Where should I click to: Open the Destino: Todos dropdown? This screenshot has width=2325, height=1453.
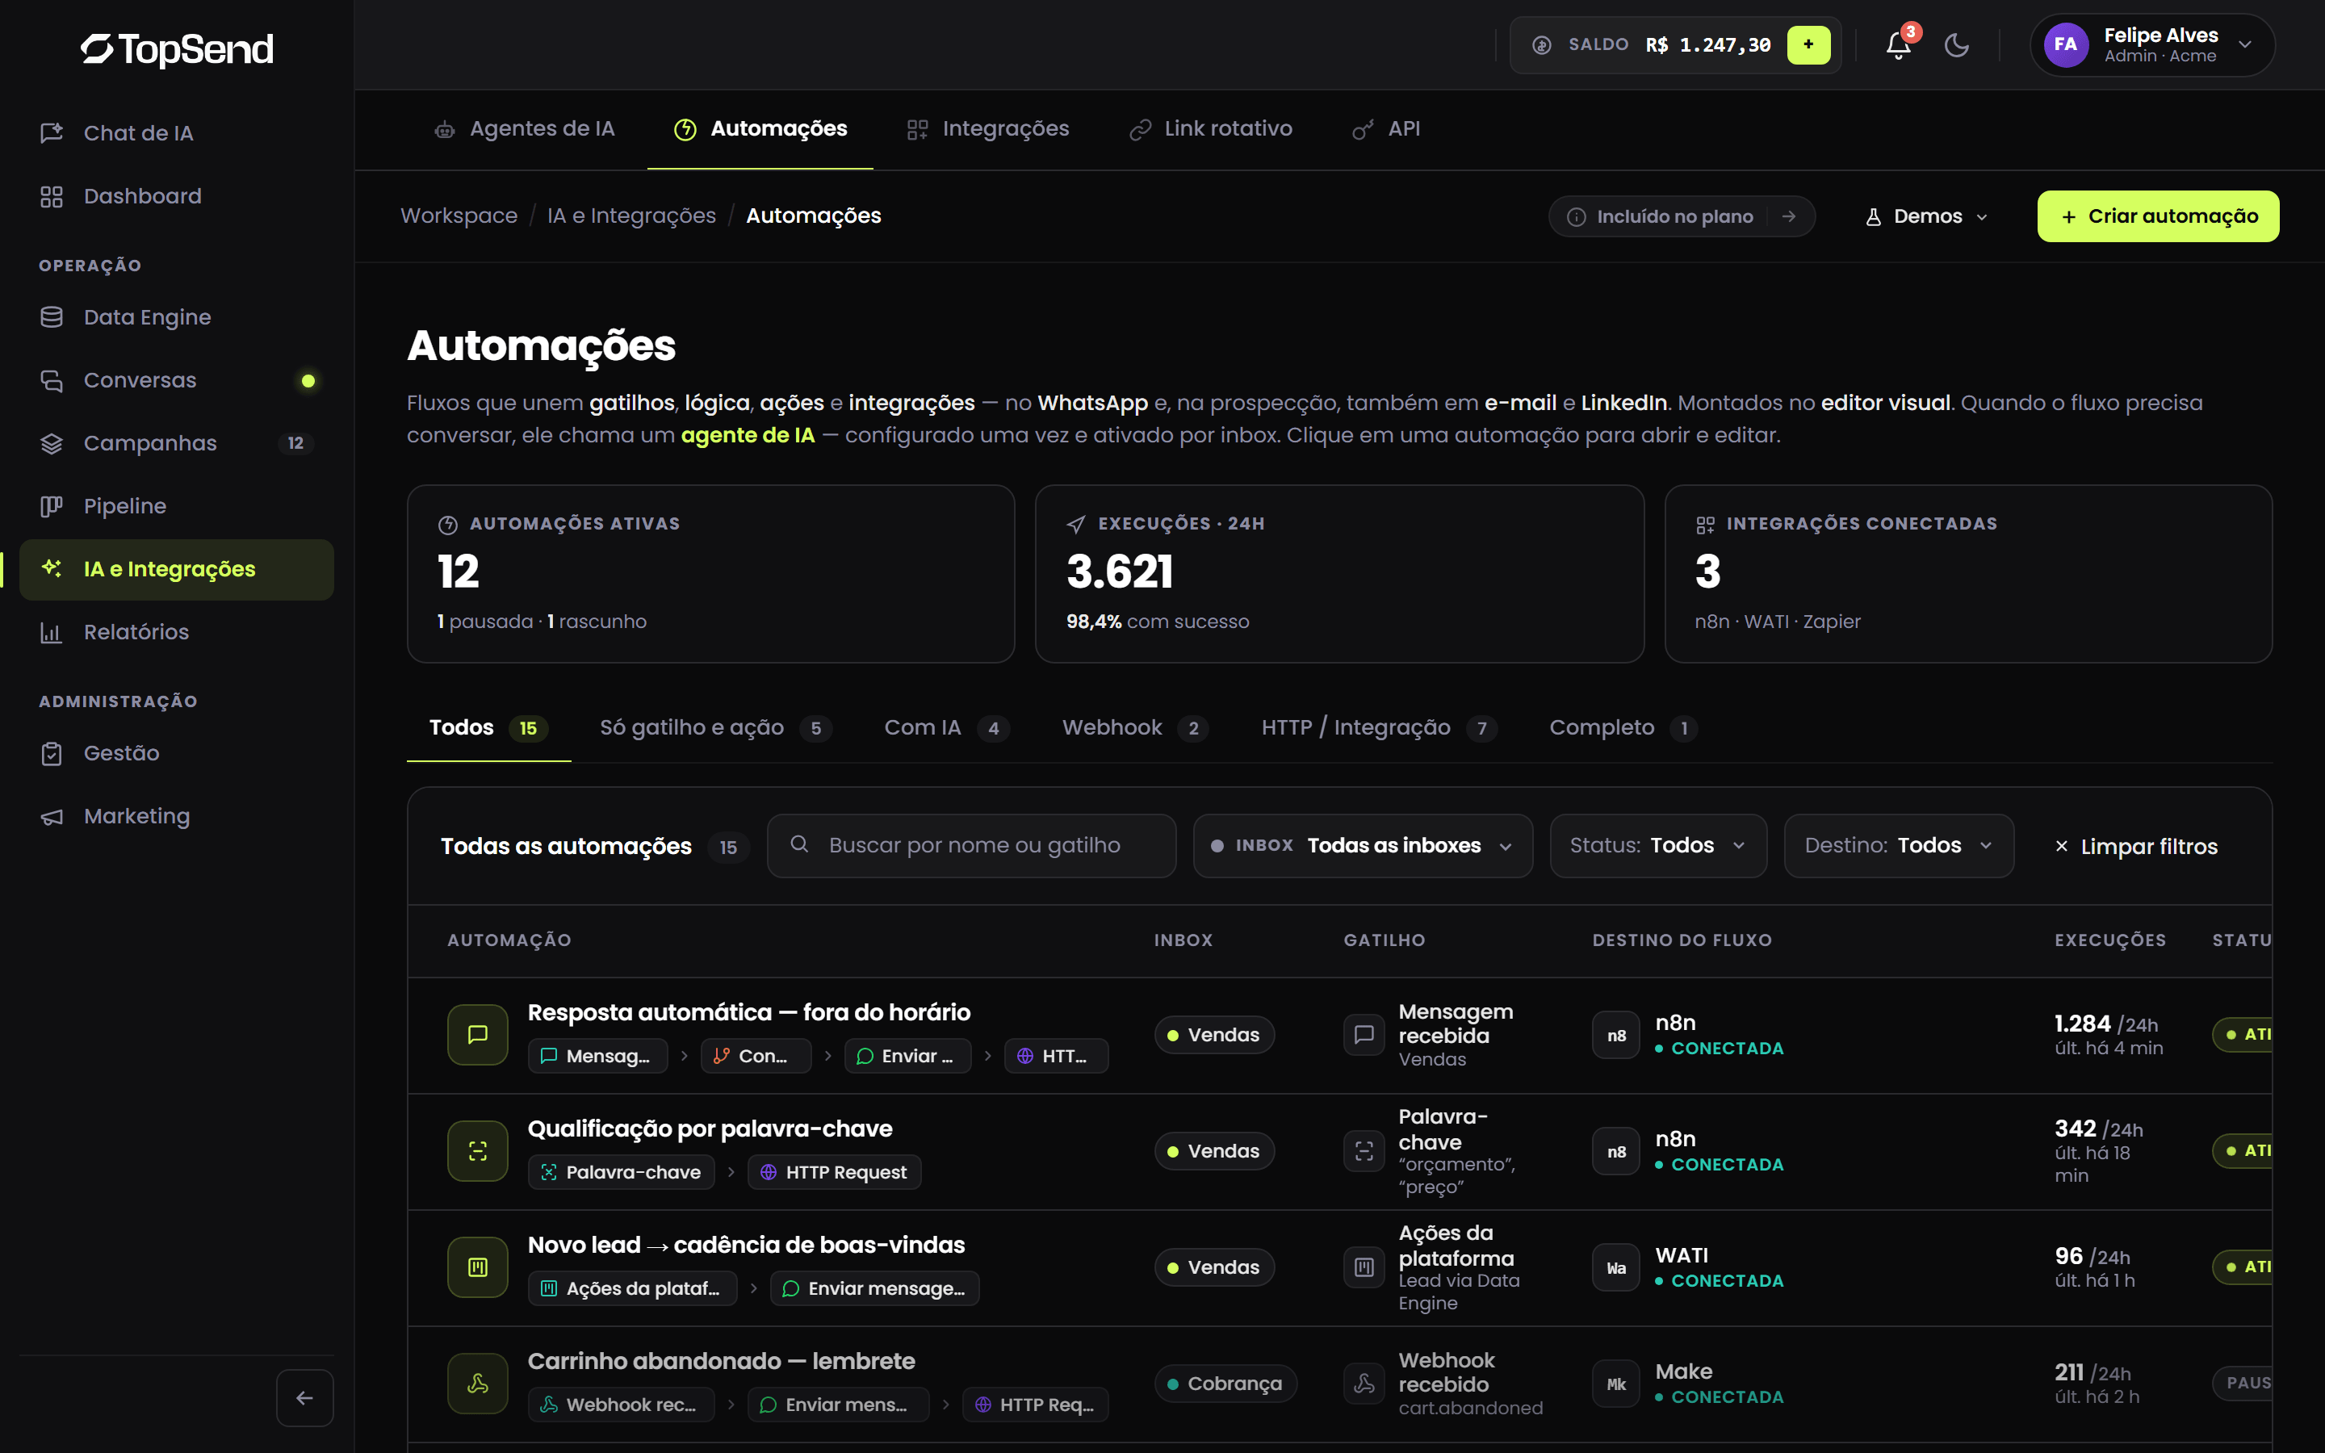(x=1899, y=846)
